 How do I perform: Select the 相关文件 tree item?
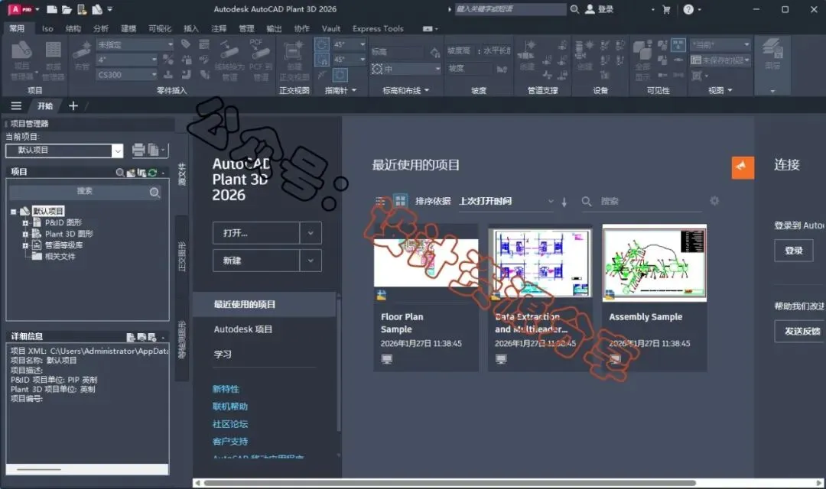[x=60, y=257]
